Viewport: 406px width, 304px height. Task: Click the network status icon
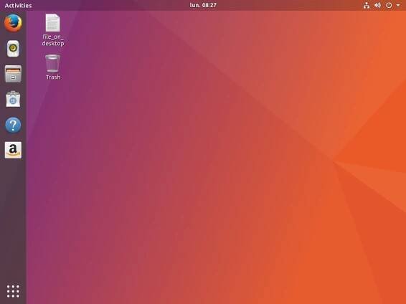(367, 5)
